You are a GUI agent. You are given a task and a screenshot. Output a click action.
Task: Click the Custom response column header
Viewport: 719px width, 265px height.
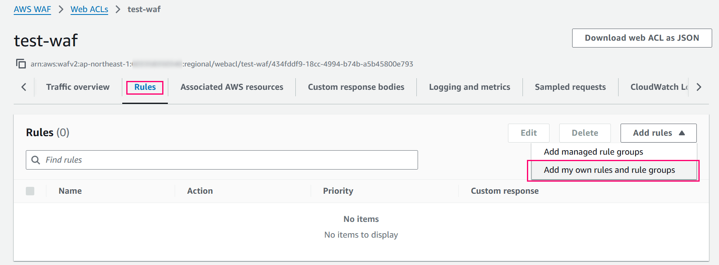tap(505, 191)
